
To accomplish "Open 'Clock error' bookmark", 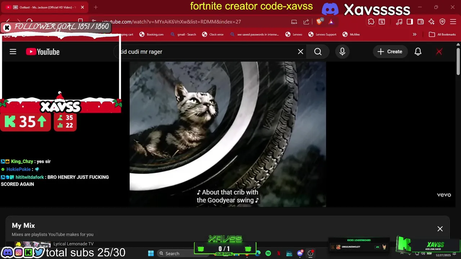I will click(213, 35).
